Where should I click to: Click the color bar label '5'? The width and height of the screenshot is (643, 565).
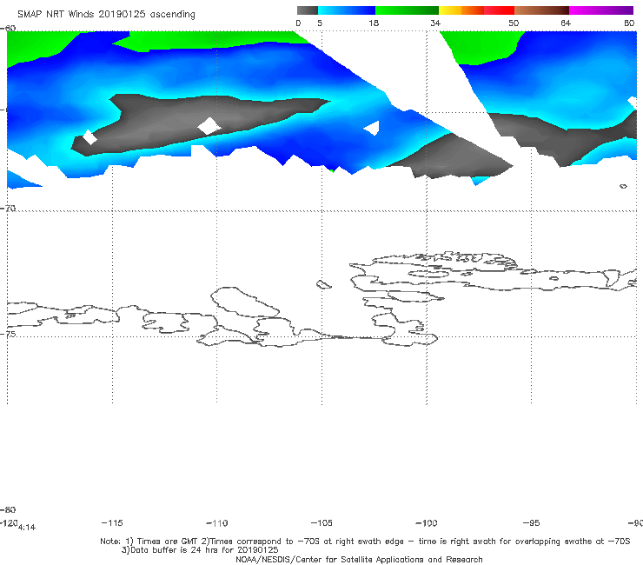(x=320, y=23)
